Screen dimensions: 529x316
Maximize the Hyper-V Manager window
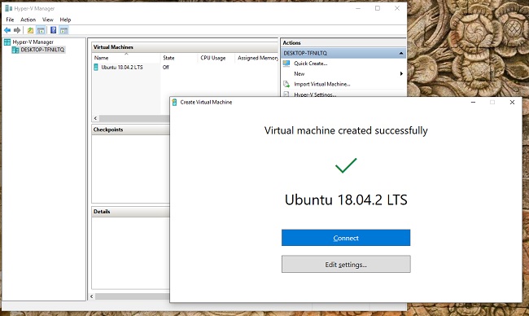click(x=378, y=8)
